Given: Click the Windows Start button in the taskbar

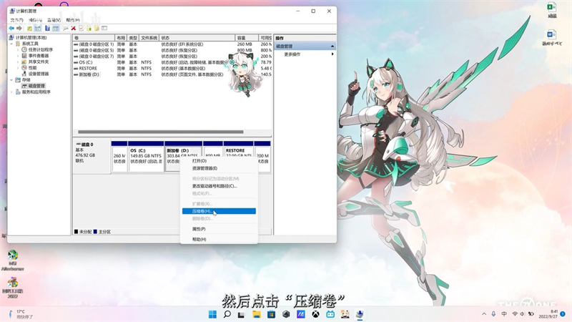Looking at the screenshot, I should tap(212, 314).
